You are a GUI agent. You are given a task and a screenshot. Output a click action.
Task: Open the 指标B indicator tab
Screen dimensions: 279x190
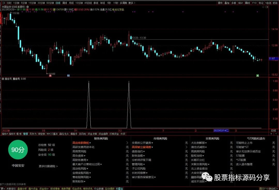tap(12, 134)
